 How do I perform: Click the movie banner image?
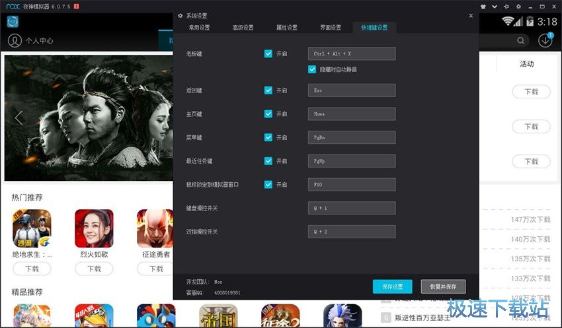click(x=89, y=117)
